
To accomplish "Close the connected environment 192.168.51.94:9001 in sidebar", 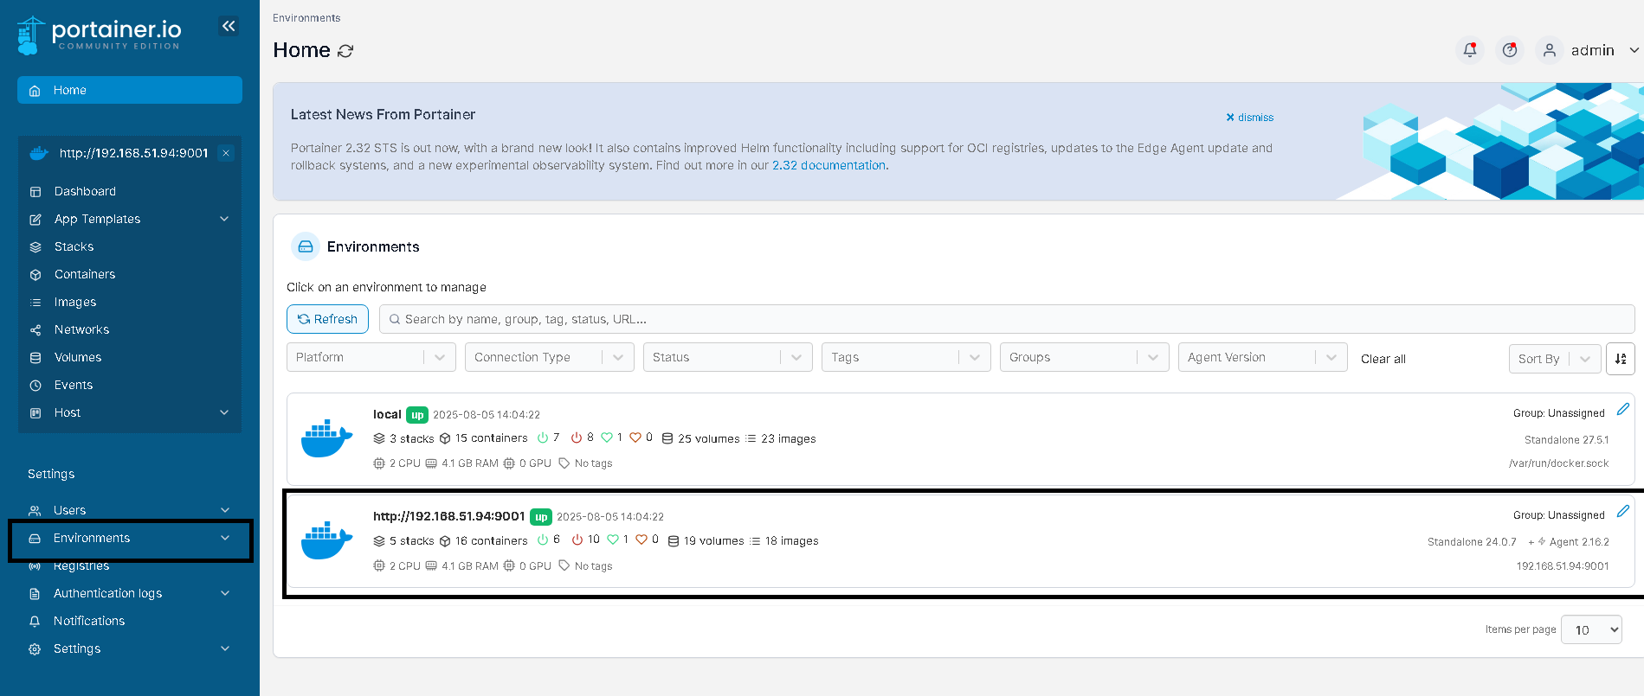I will pyautogui.click(x=226, y=153).
